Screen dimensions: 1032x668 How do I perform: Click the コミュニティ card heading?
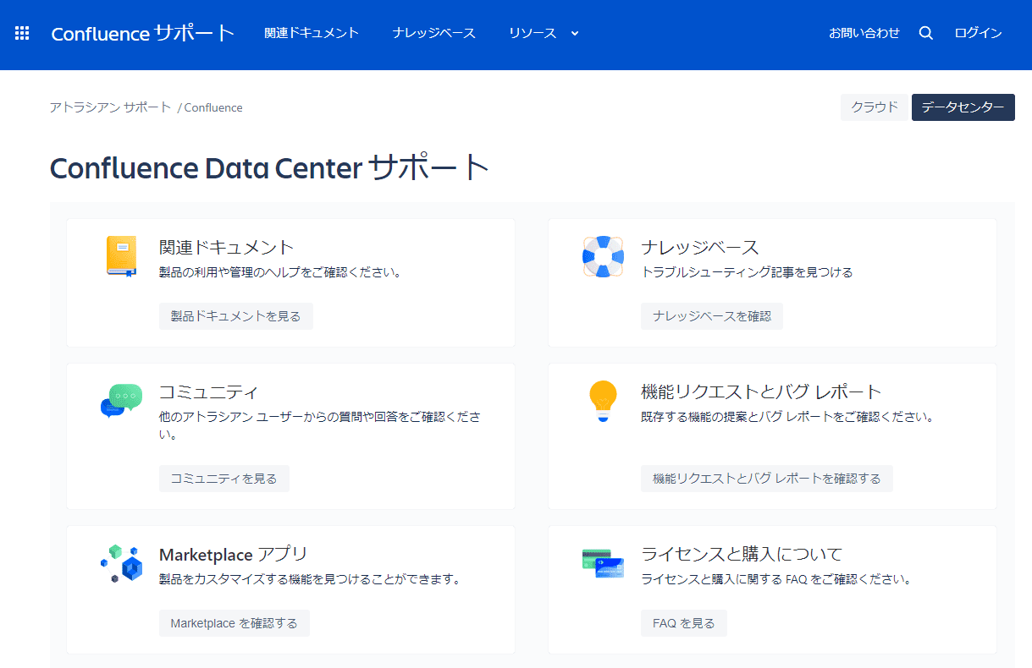pos(208,391)
